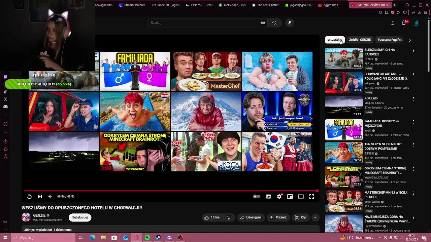Viewport: 431px width, 242px height.
Task: Switch to the StreamElements tab
Action: click(x=132, y=5)
